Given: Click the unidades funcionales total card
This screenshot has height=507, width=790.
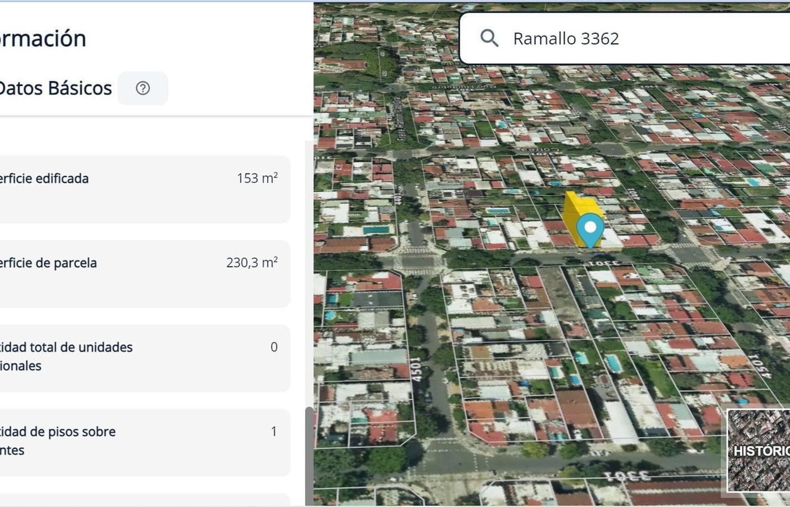Looking at the screenshot, I should click(144, 358).
